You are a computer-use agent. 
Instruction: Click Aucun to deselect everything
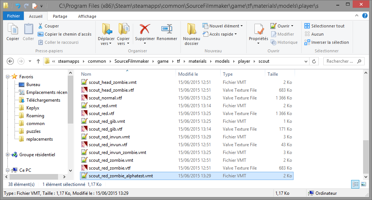tap(314, 34)
